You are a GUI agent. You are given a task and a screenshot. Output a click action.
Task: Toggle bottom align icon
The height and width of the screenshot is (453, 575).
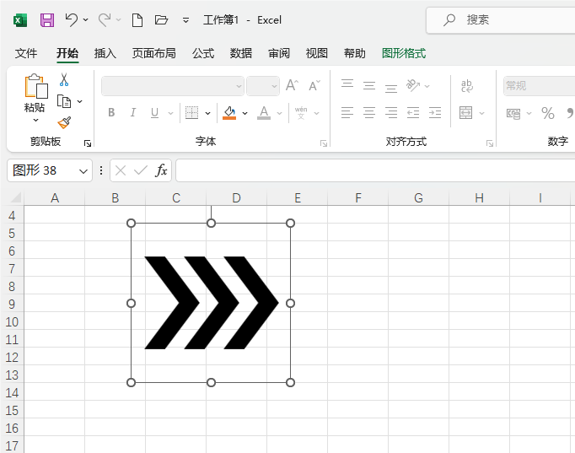(x=391, y=87)
